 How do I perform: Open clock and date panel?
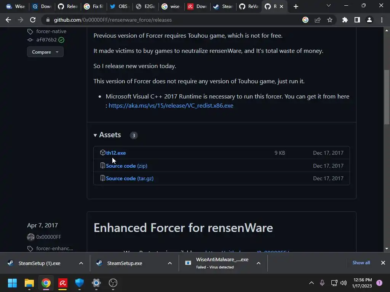(x=362, y=283)
